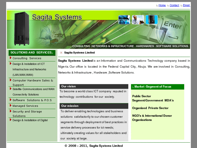Click Organised Private Sector text
Image resolution: width=197 pixels, height=148 pixels.
[150, 108]
